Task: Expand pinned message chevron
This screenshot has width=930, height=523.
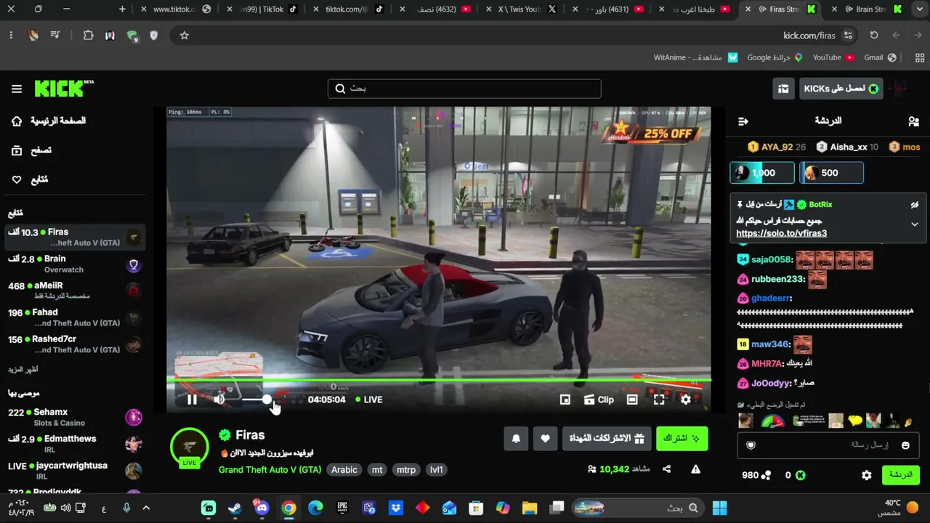Action: (915, 224)
